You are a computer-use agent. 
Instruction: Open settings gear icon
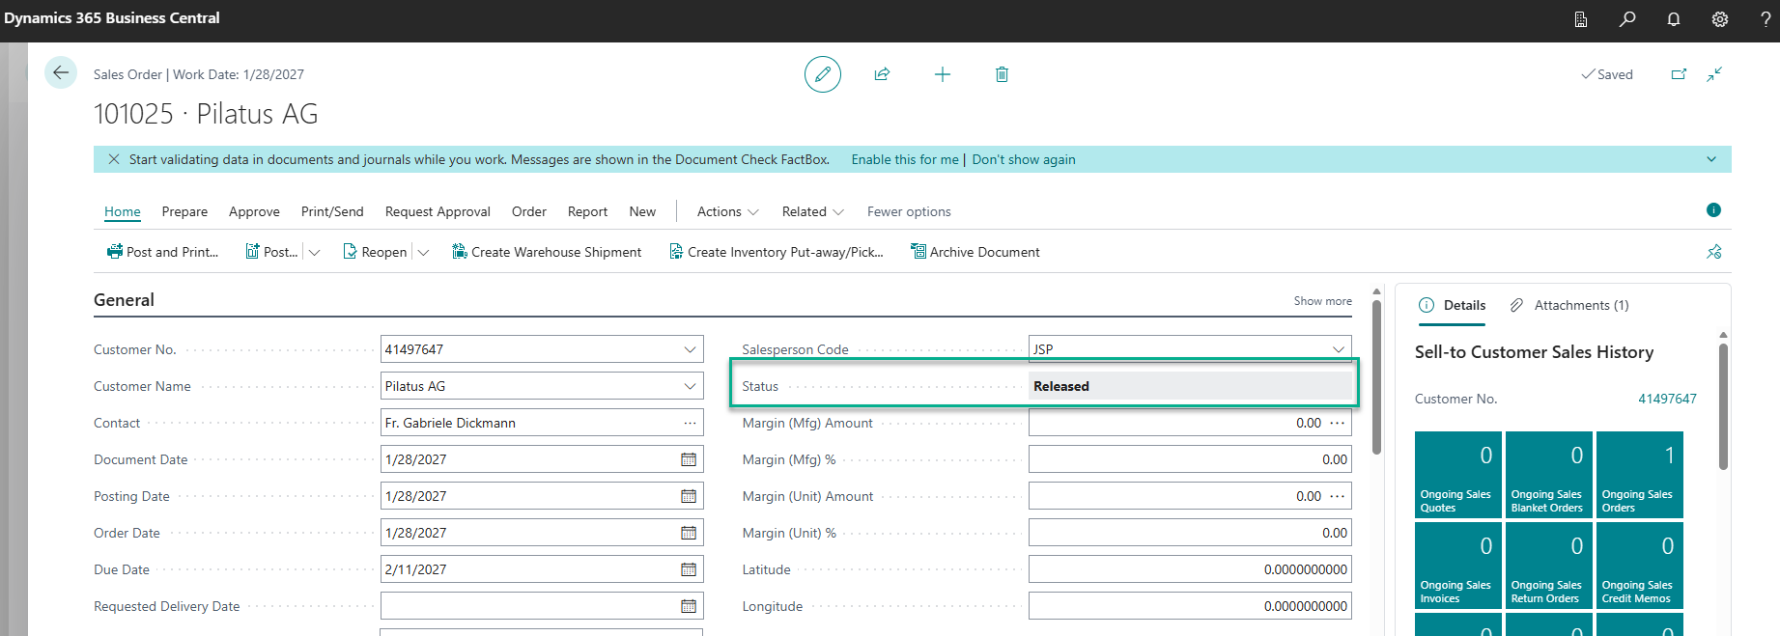[x=1720, y=18]
